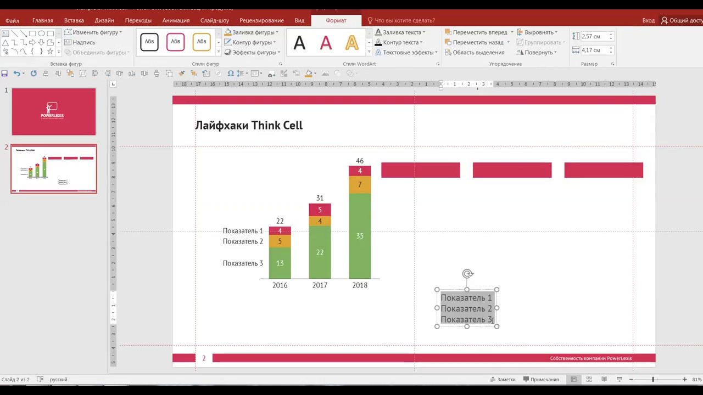Click the Redo/repeat arrow icon

pyautogui.click(x=34, y=74)
